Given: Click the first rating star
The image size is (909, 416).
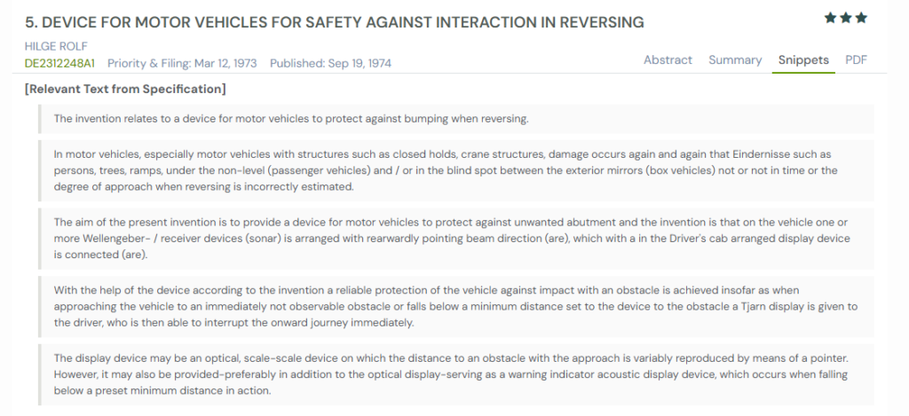Looking at the screenshot, I should 830,18.
